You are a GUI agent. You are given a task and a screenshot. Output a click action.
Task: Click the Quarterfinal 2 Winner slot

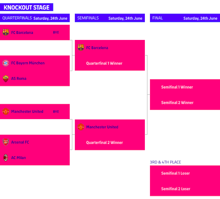pyautogui.click(x=104, y=143)
